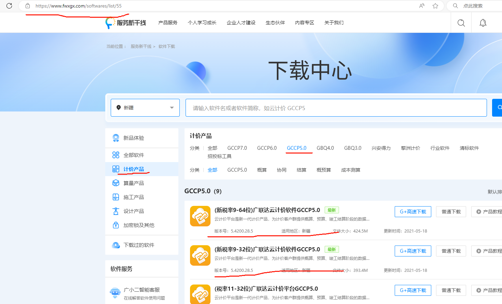Screen dimensions: 502x304
Task: Select the GCCP6.0 category filter
Action: pos(267,148)
